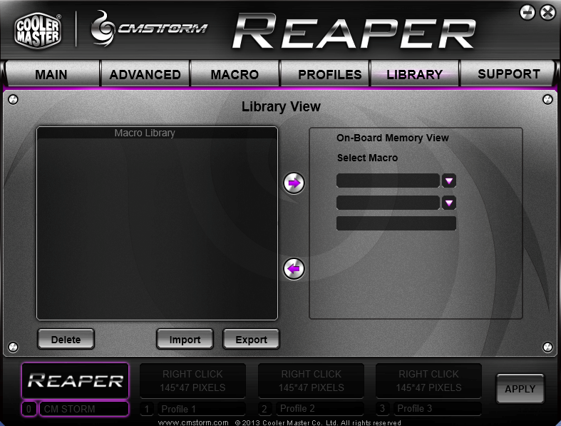This screenshot has height=426, width=561.
Task: Click the Profile 3 name field
Action: [438, 408]
